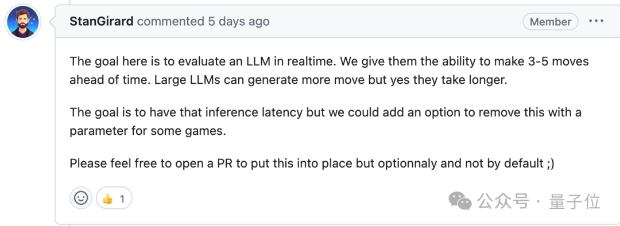Click the word 'commented' in comment header
The height and width of the screenshot is (226, 620).
(170, 21)
